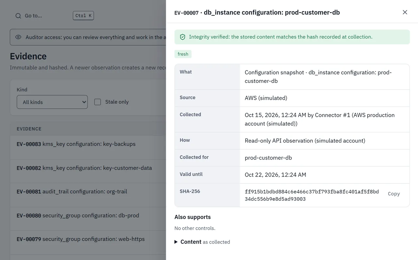Click the AWS (simulated) source value
418x260 pixels.
(266, 98)
